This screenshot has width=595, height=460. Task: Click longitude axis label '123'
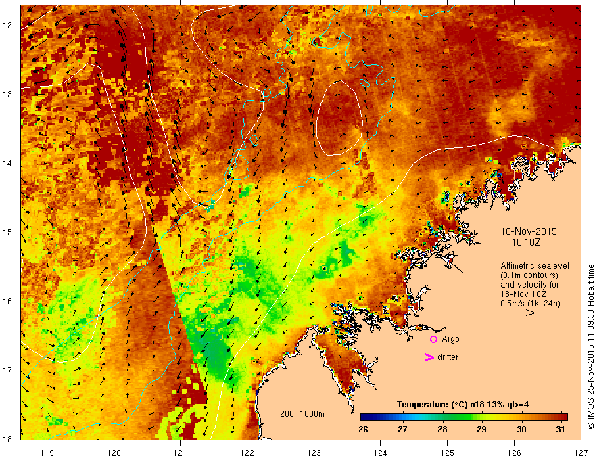point(314,453)
